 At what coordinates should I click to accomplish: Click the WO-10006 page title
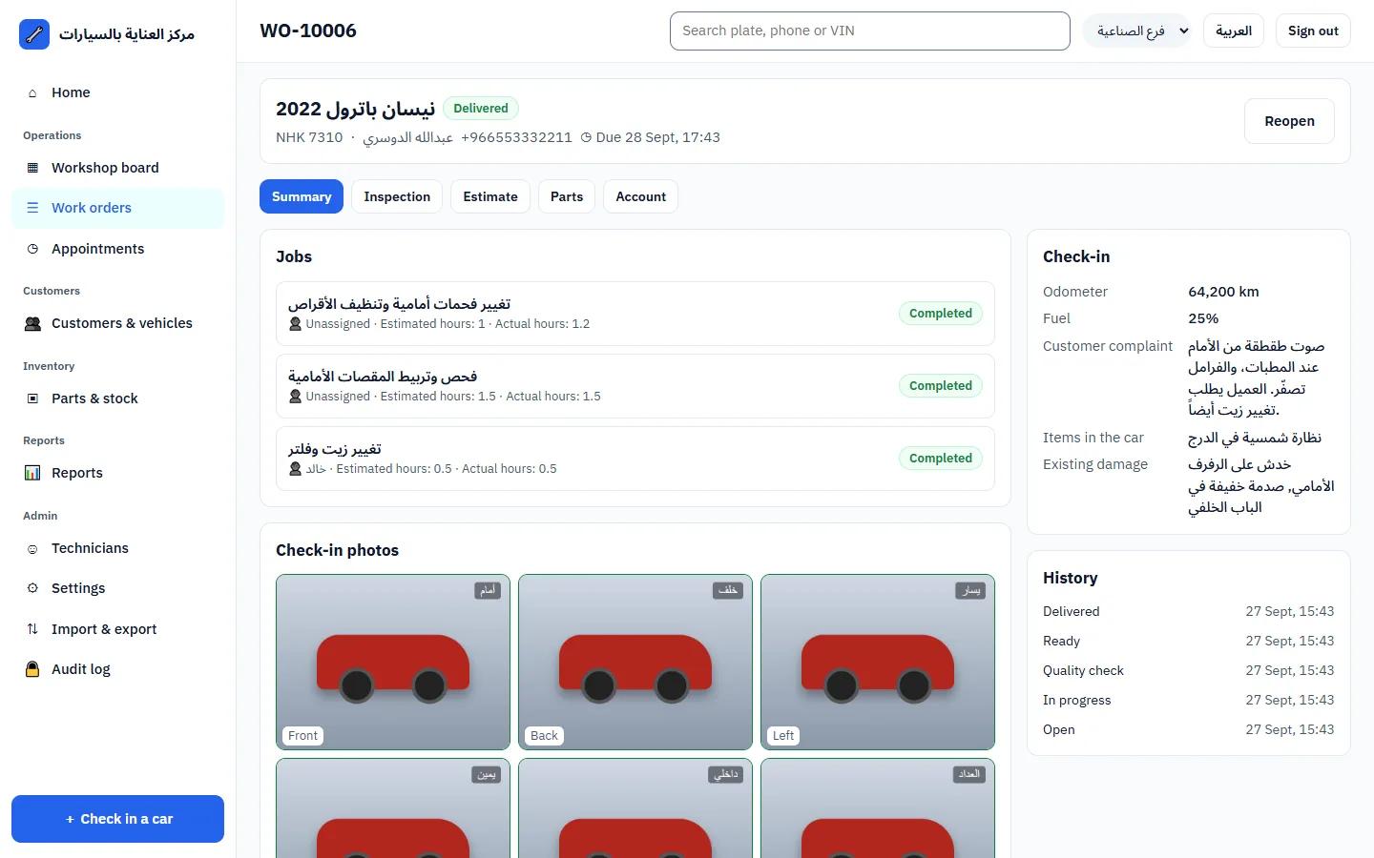[x=308, y=31]
